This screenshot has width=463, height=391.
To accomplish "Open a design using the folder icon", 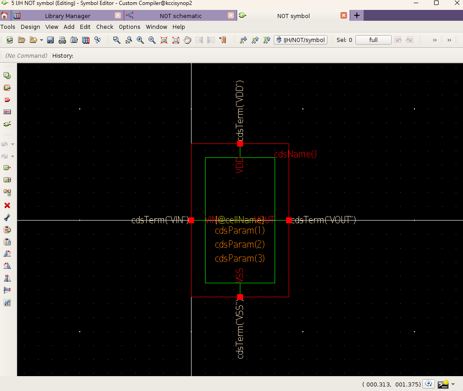I will pos(22,40).
